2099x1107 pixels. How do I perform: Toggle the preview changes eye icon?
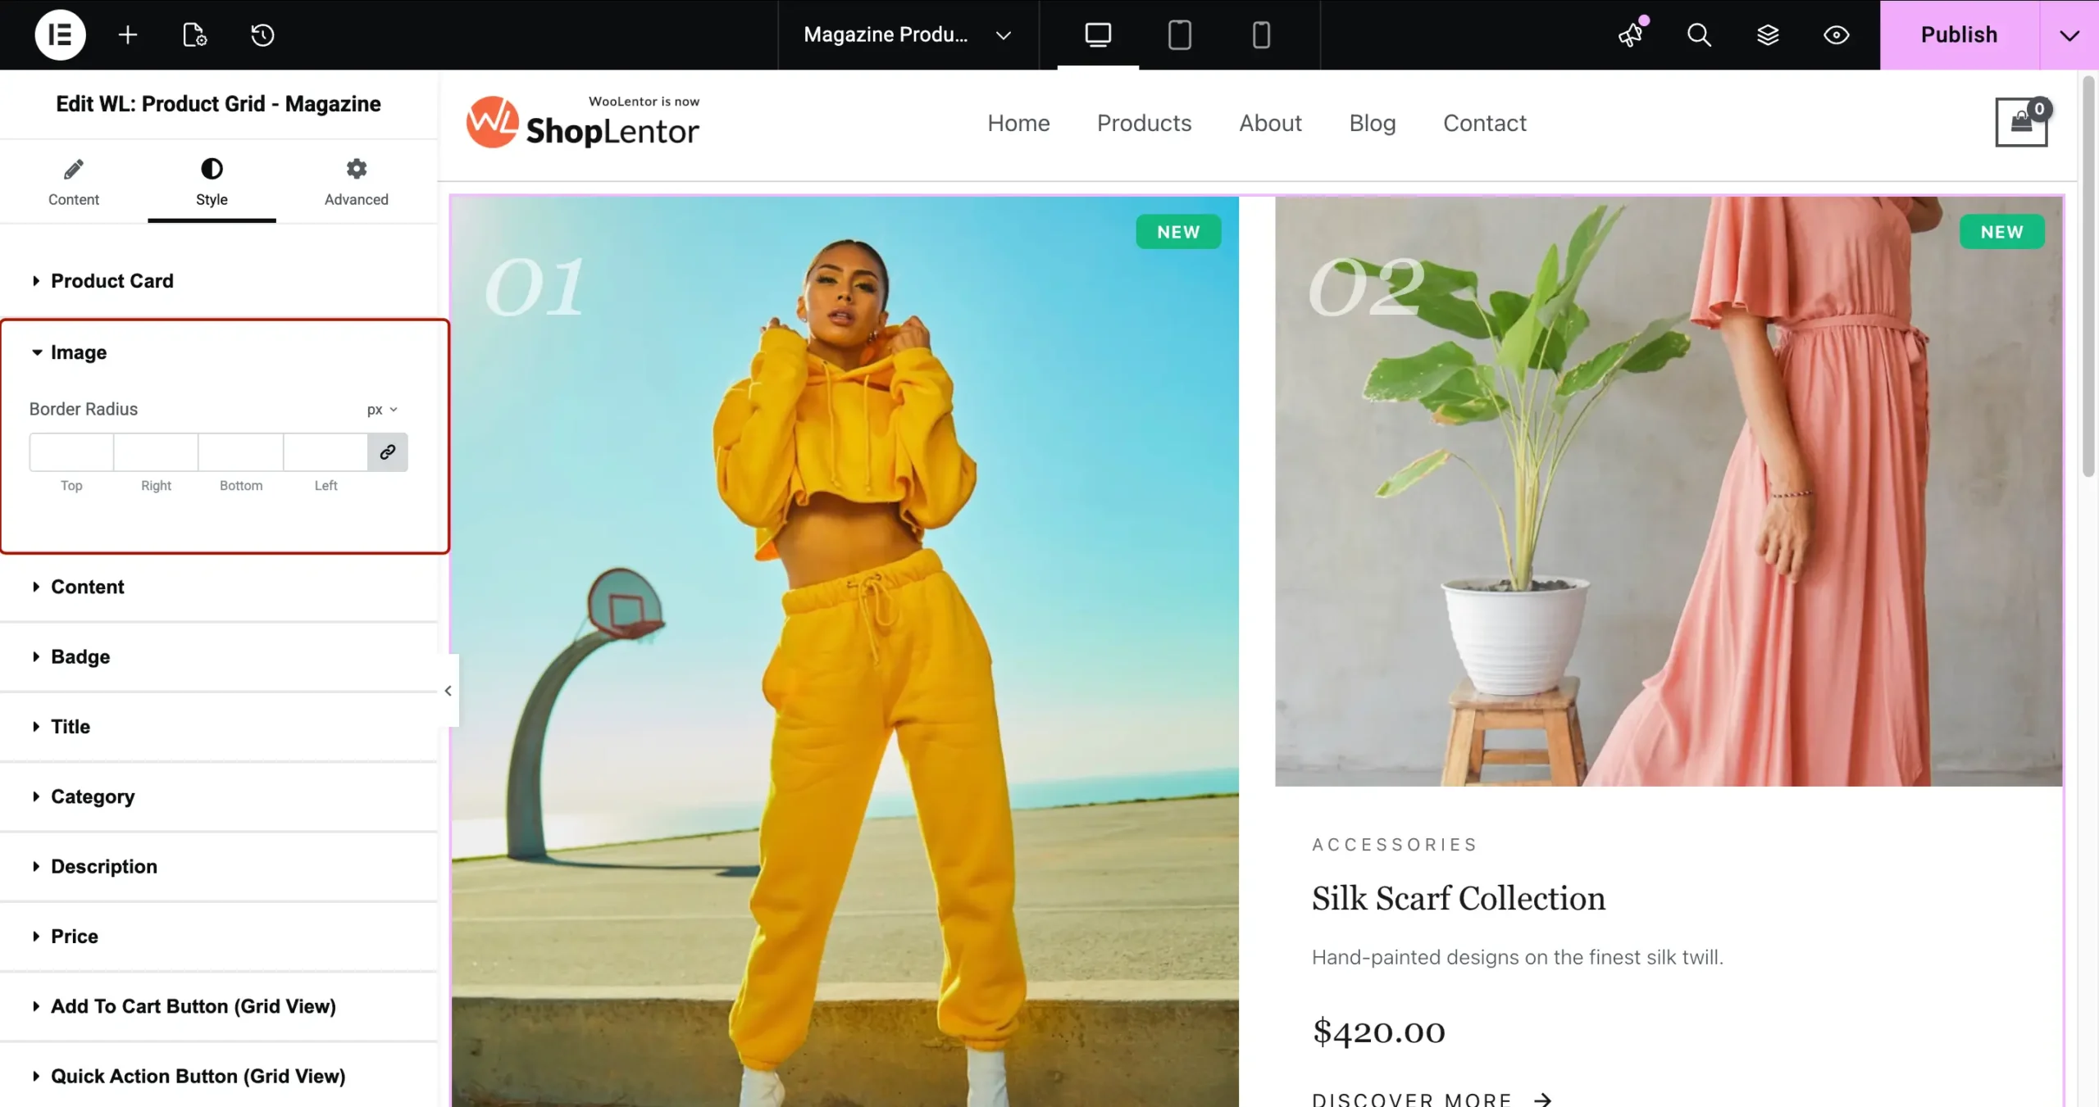1836,34
